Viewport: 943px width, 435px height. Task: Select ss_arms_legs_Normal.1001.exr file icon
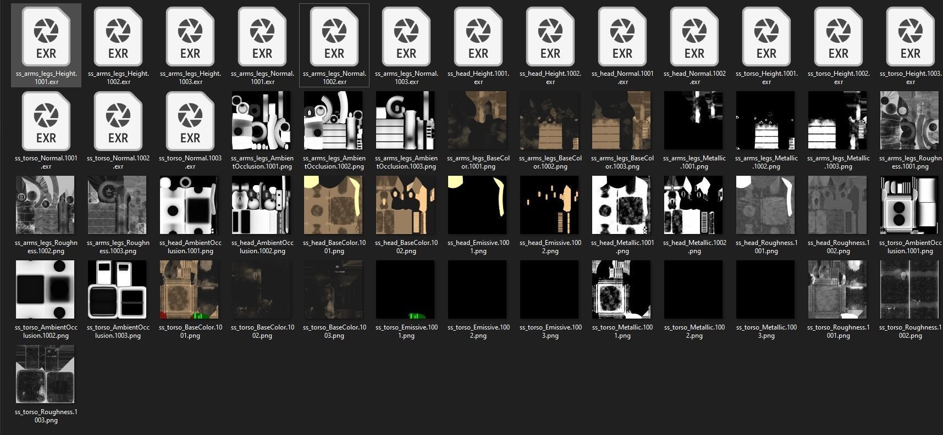tap(262, 36)
